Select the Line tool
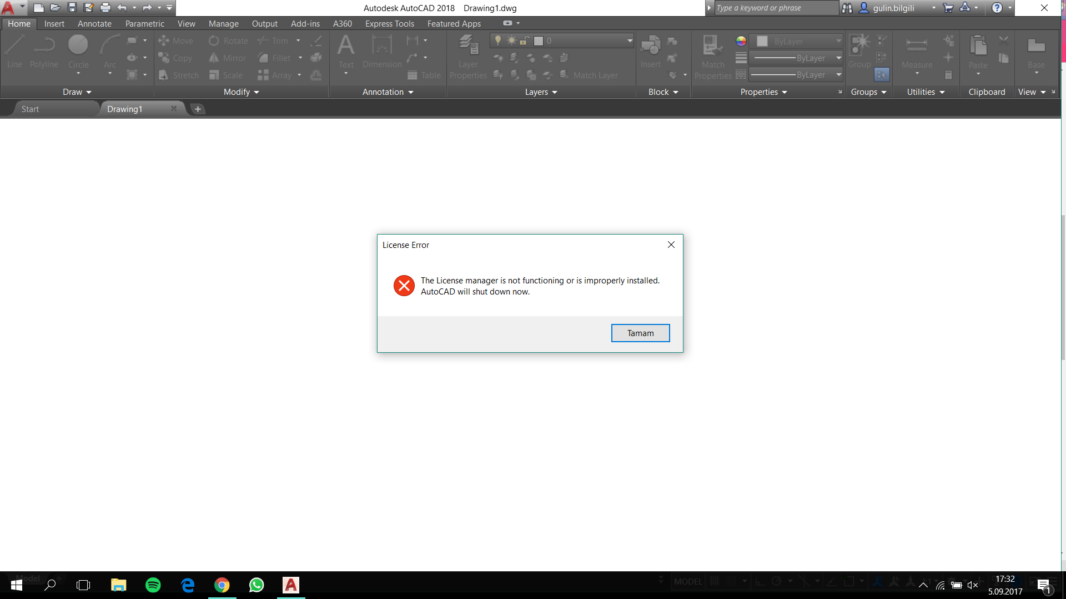 pos(14,52)
